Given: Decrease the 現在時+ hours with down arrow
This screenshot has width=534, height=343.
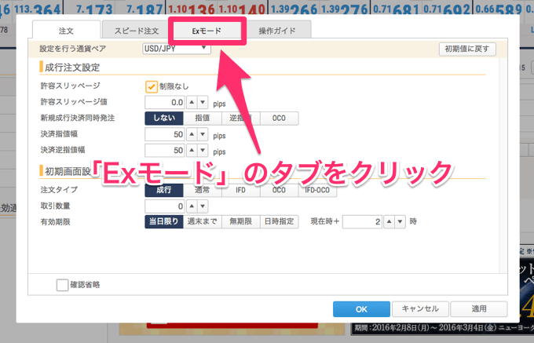Looking at the screenshot, I should tap(400, 222).
